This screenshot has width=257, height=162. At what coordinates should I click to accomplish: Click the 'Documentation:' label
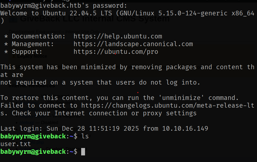click(39, 36)
